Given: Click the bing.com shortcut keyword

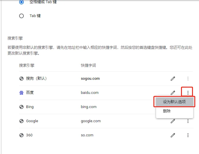Looking at the screenshot, I should coord(89,107).
